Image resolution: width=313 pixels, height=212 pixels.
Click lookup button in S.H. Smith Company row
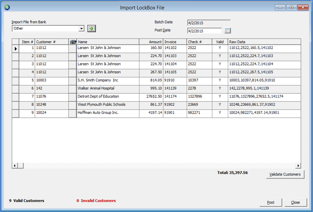72,81
